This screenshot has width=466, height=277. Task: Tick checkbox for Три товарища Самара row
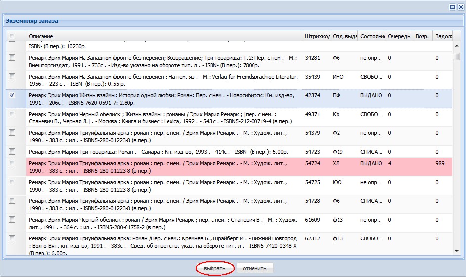point(12,152)
